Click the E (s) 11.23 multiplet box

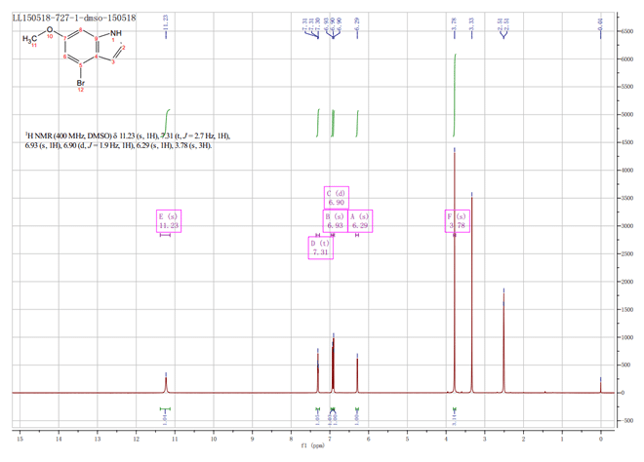pyautogui.click(x=169, y=221)
